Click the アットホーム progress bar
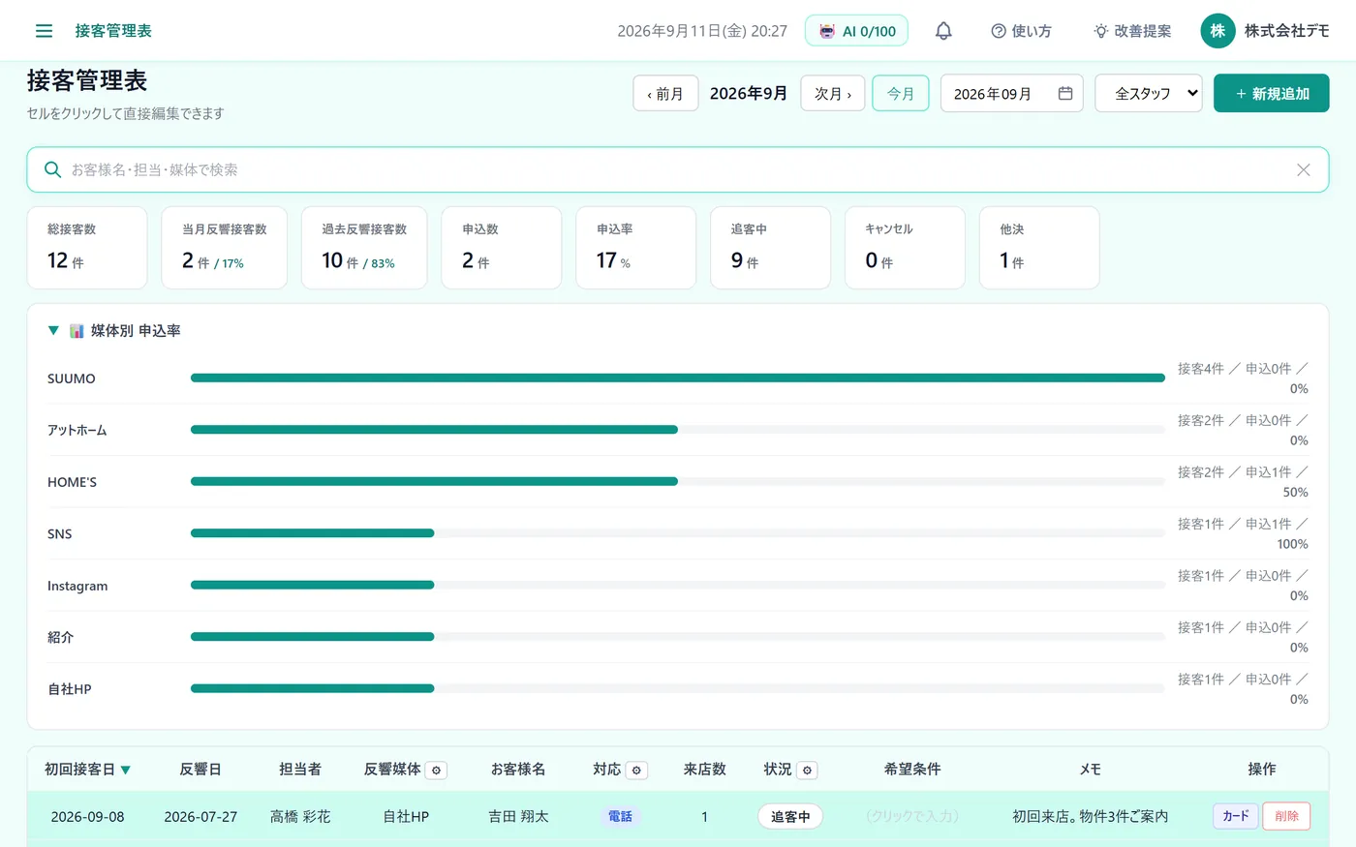Image resolution: width=1356 pixels, height=847 pixels. pos(678,429)
